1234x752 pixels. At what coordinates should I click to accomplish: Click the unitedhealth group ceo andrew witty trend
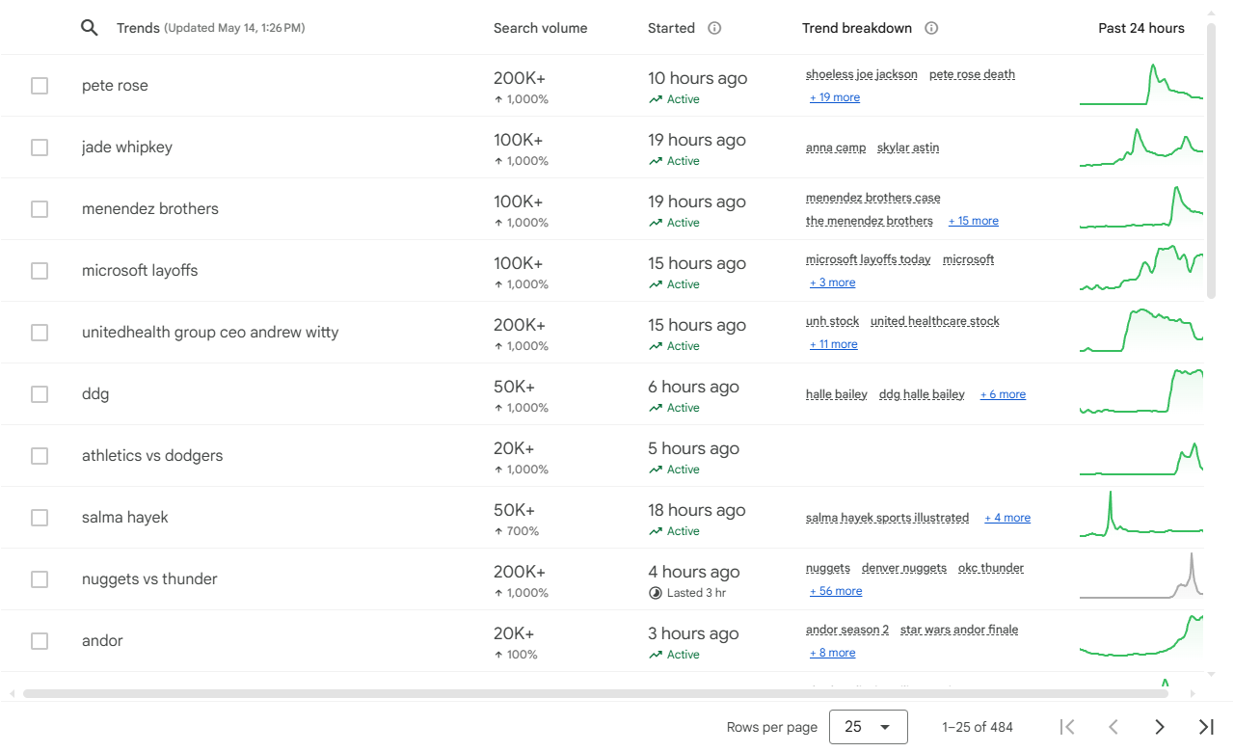pyautogui.click(x=210, y=333)
